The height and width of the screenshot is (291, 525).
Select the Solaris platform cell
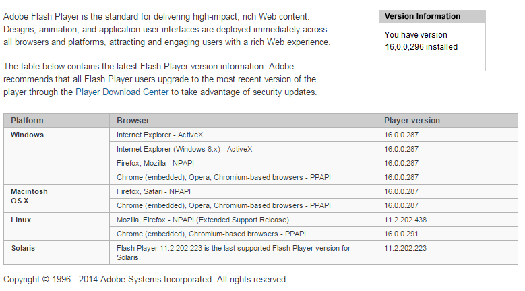tap(57, 253)
